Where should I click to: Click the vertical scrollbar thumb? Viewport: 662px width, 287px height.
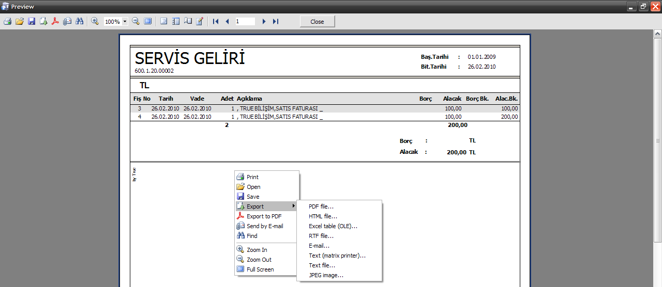657,140
